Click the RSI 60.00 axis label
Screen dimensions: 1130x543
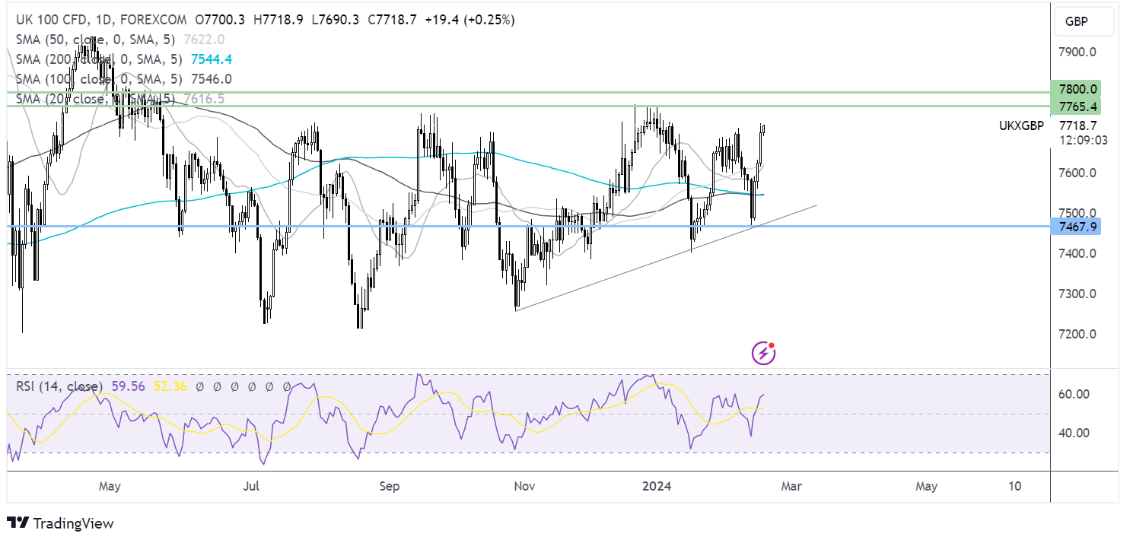(1074, 394)
